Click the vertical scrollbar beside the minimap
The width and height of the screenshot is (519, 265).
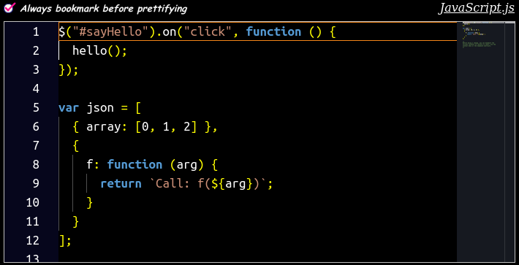point(509,142)
